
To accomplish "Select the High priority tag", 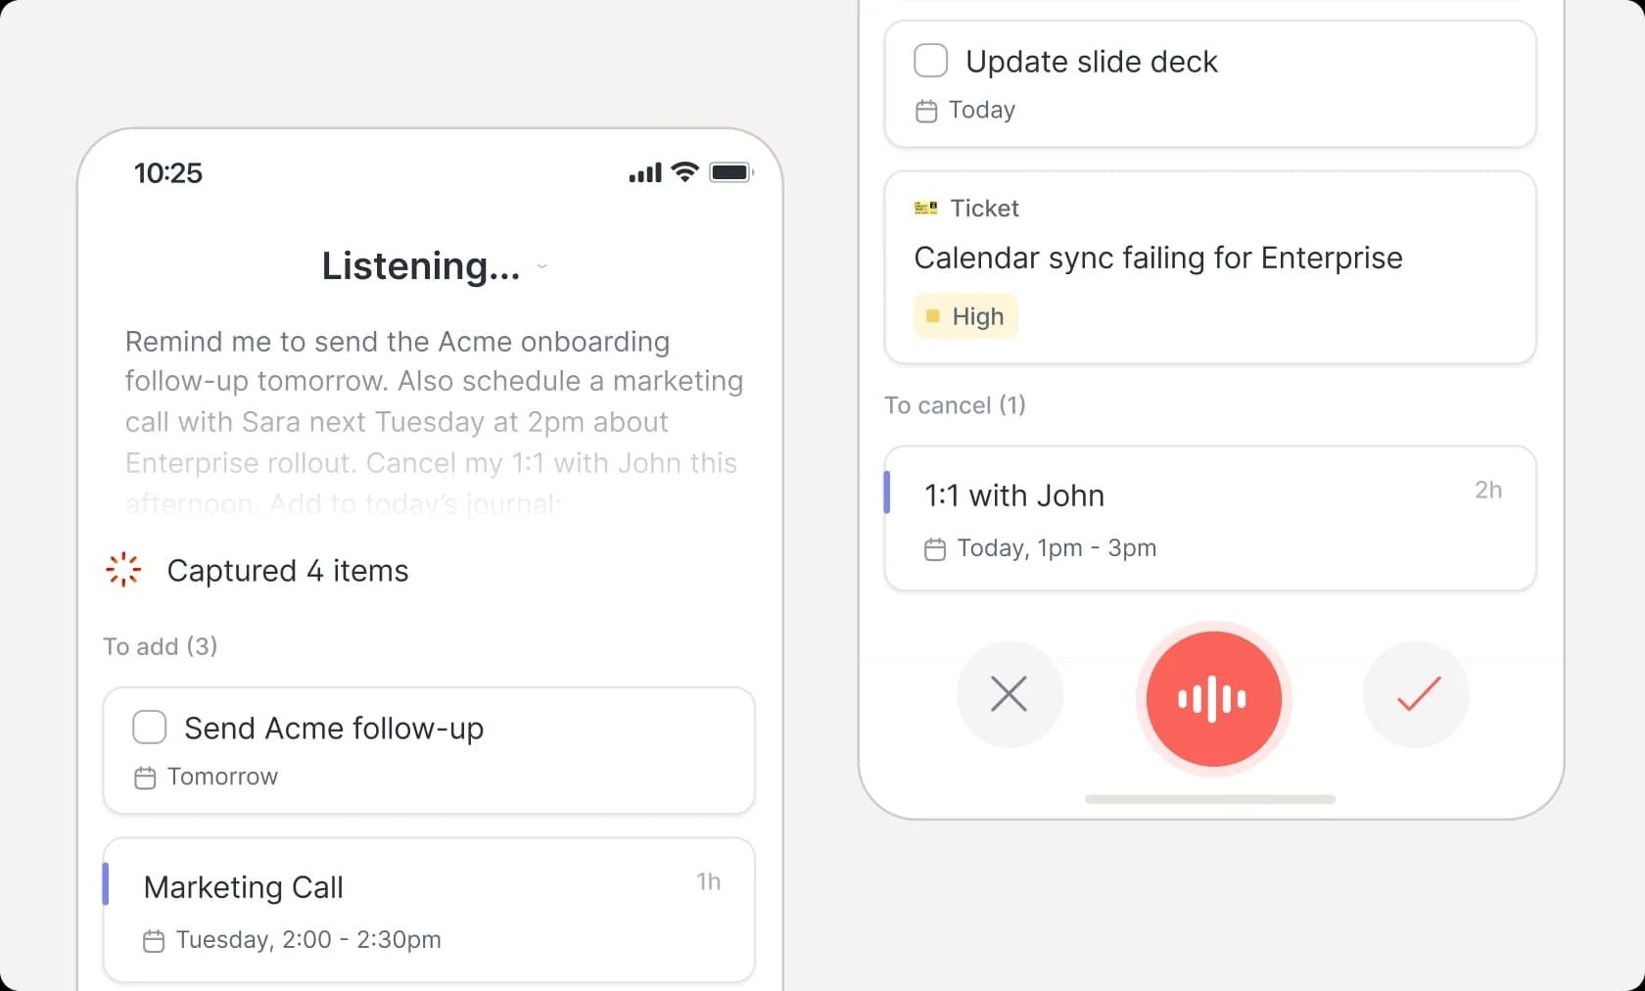I will click(x=965, y=316).
